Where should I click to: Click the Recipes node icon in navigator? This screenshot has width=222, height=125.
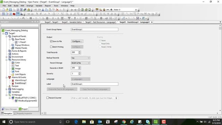click(10, 86)
